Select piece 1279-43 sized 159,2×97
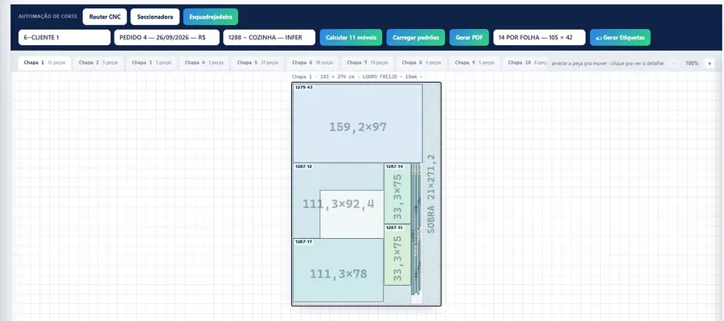The height and width of the screenshot is (321, 724). (x=358, y=123)
